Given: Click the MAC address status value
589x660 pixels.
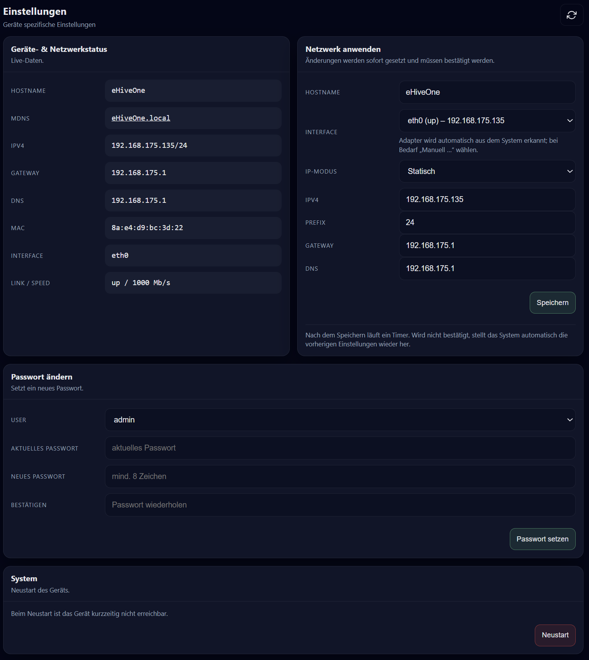Looking at the screenshot, I should [x=147, y=228].
